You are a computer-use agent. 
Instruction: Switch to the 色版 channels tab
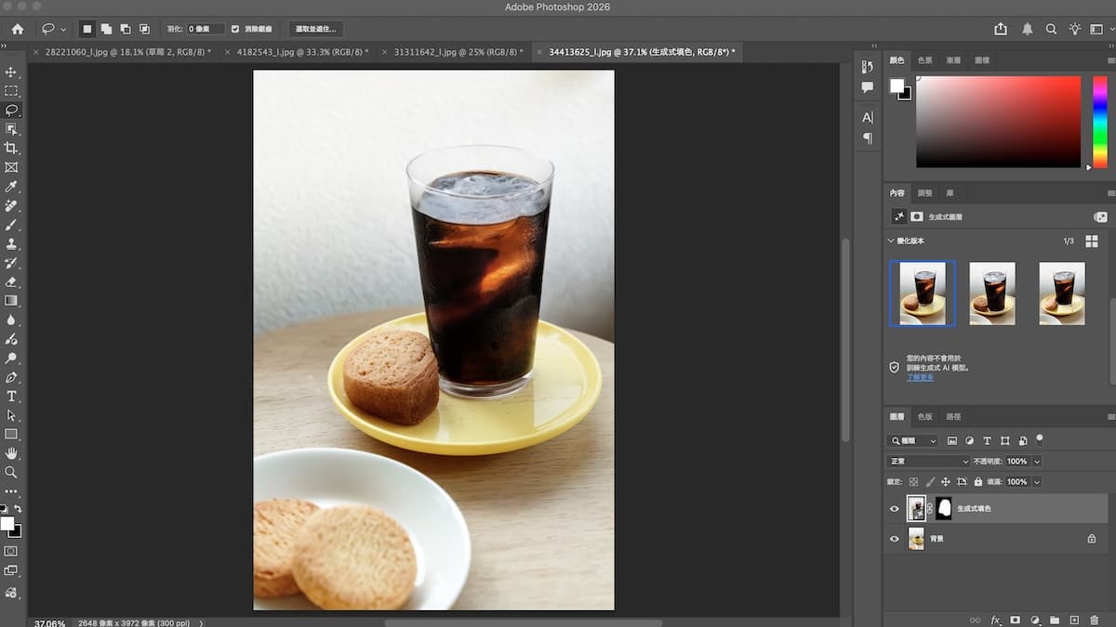[924, 416]
